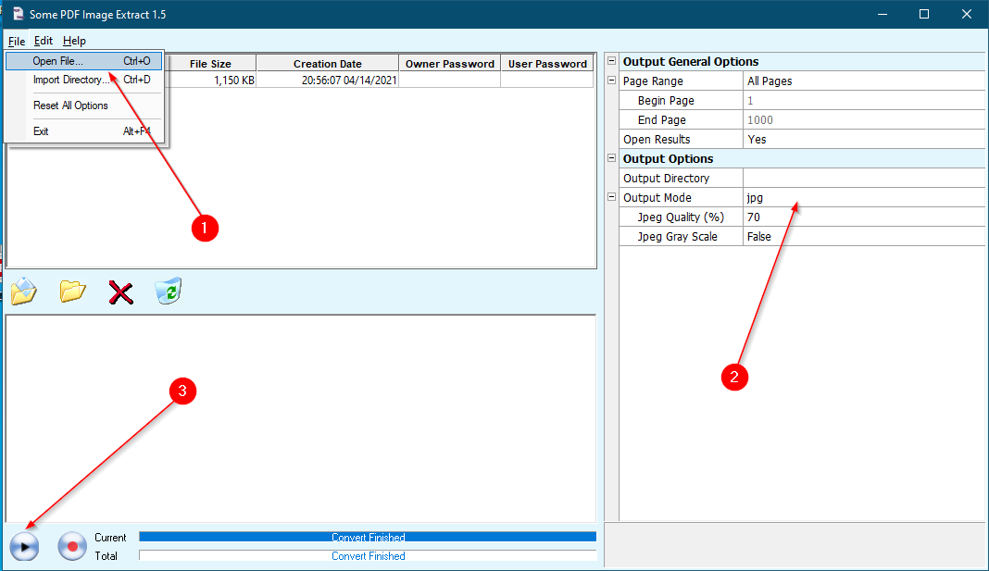Change Jpeg Gray Scale value False
This screenshot has width=989, height=571.
pos(864,237)
